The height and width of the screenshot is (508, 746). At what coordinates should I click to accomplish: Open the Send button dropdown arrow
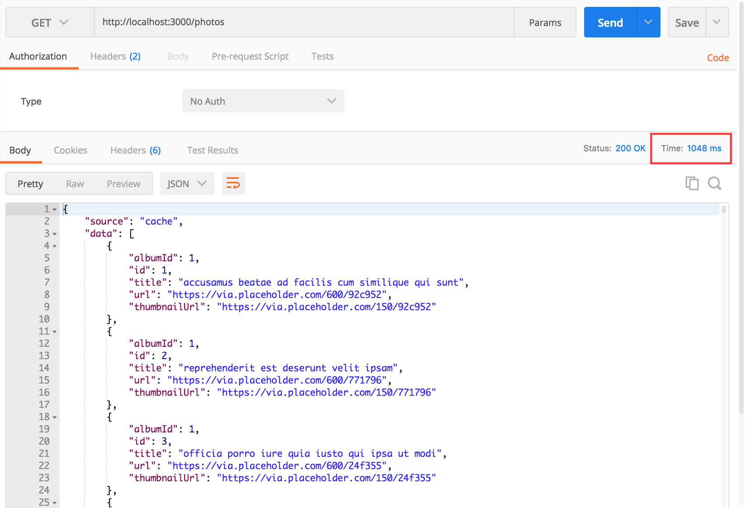[x=648, y=22]
